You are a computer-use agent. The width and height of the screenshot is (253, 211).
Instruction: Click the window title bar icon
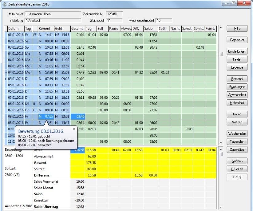[5, 4]
